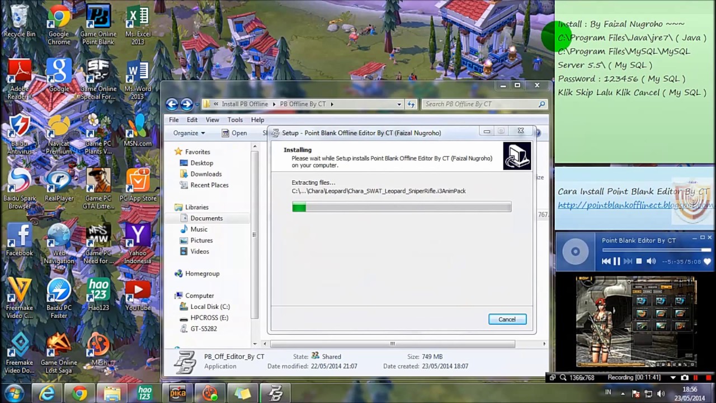Stop the media player playback
Screen dimensions: 716x403
(x=639, y=261)
